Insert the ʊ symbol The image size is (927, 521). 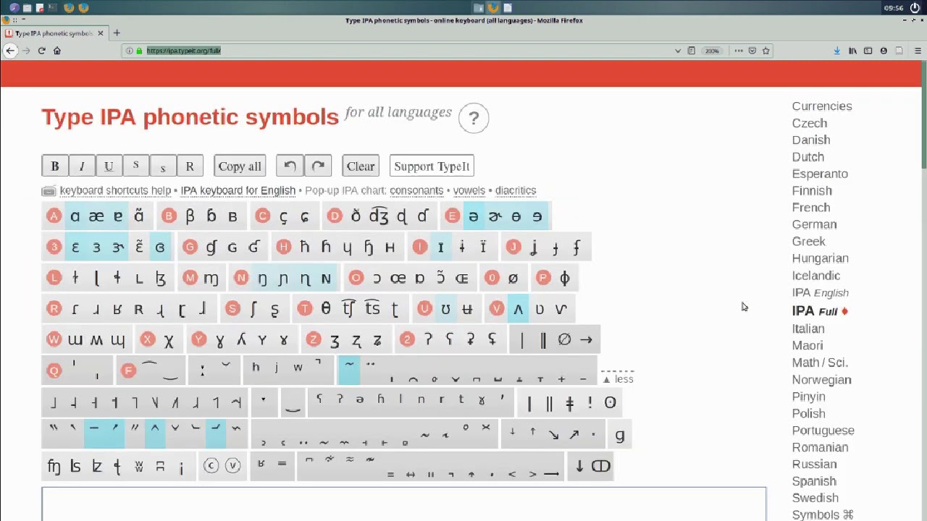tap(445, 309)
